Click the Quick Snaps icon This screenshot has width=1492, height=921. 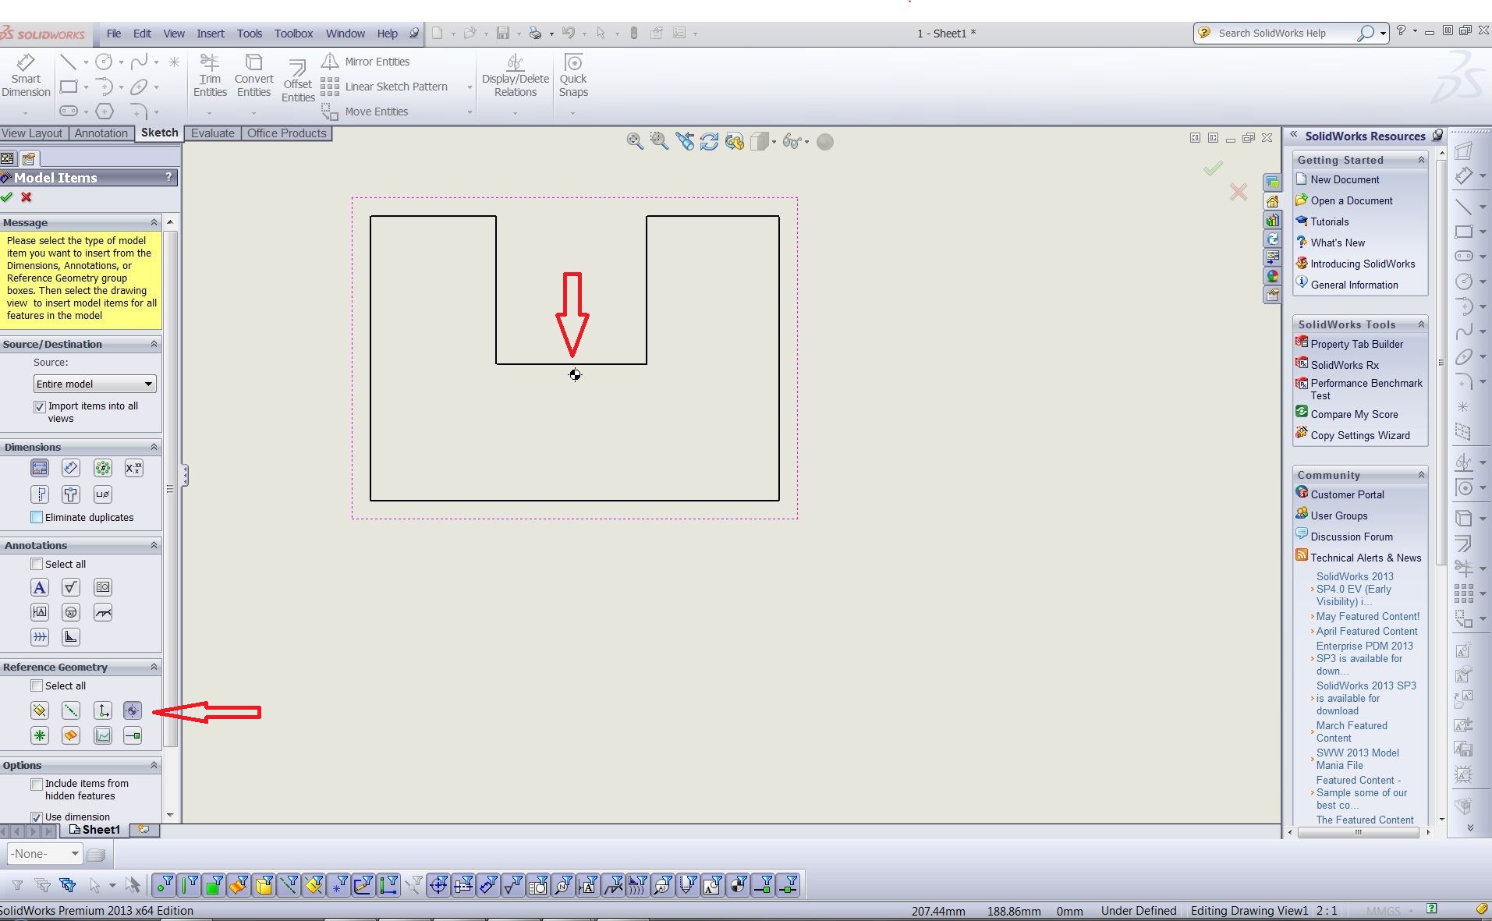point(573,76)
